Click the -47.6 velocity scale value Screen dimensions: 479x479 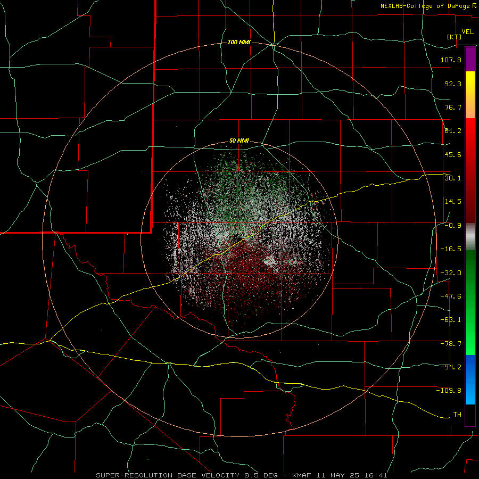[451, 296]
